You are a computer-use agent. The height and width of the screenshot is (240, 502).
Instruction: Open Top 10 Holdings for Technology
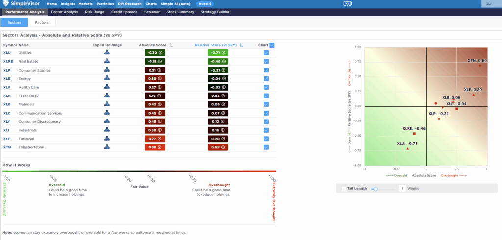[x=107, y=96]
